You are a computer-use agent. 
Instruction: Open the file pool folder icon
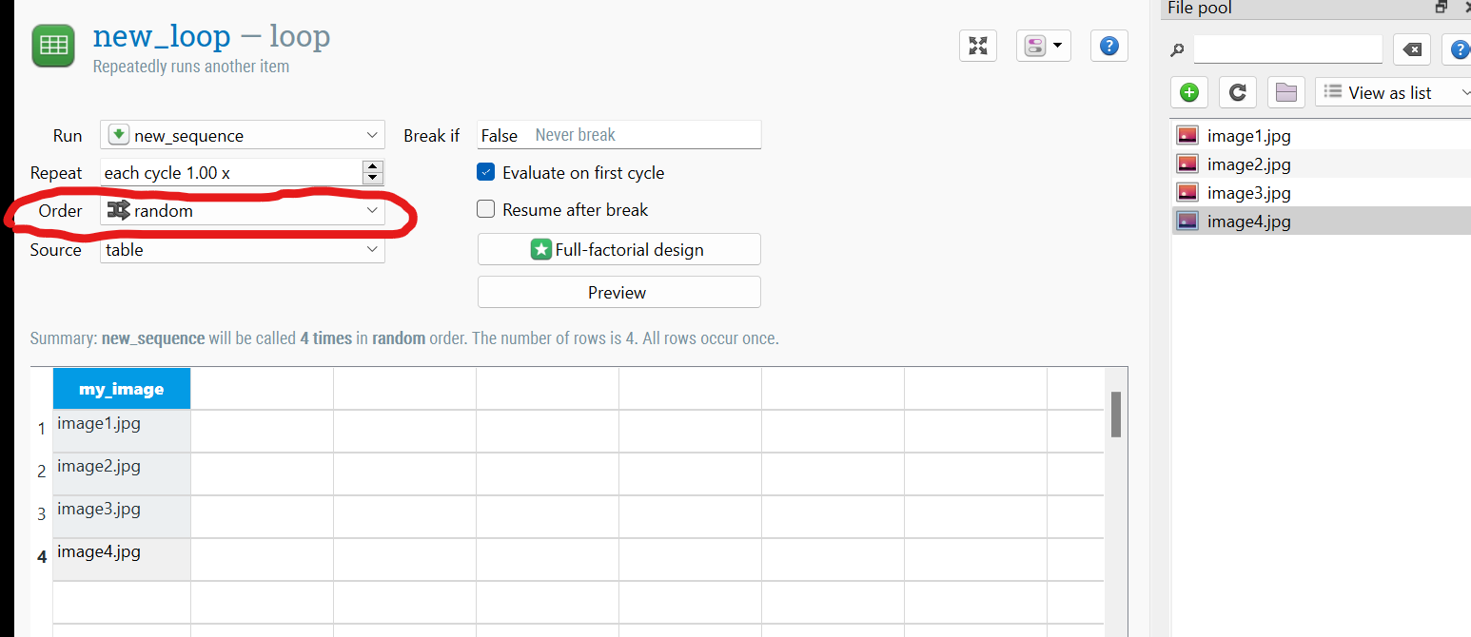click(1286, 92)
